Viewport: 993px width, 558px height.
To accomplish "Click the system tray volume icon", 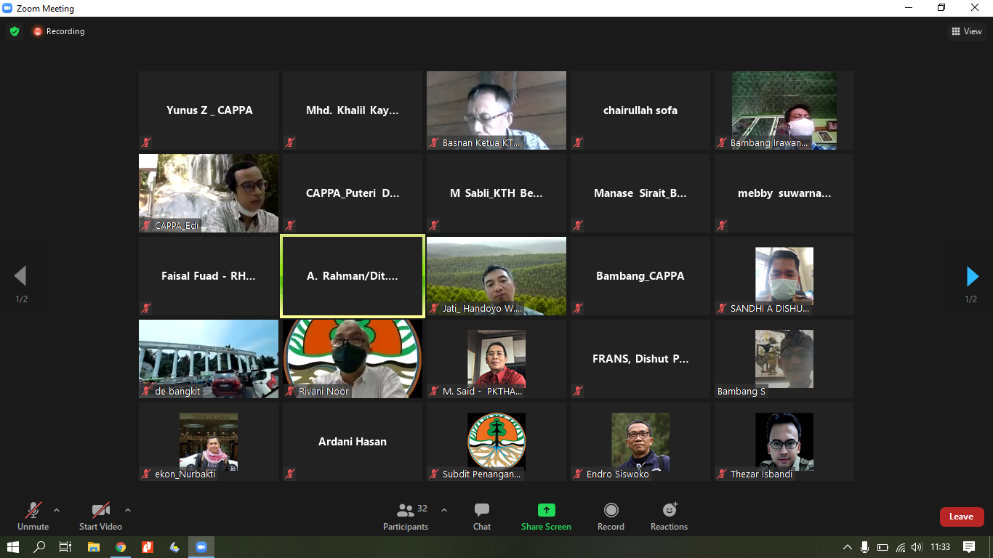I will click(917, 547).
